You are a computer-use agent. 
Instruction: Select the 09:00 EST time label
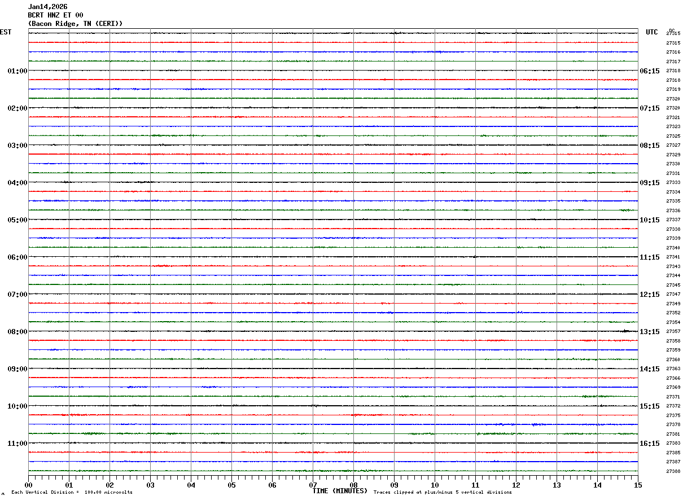17,369
